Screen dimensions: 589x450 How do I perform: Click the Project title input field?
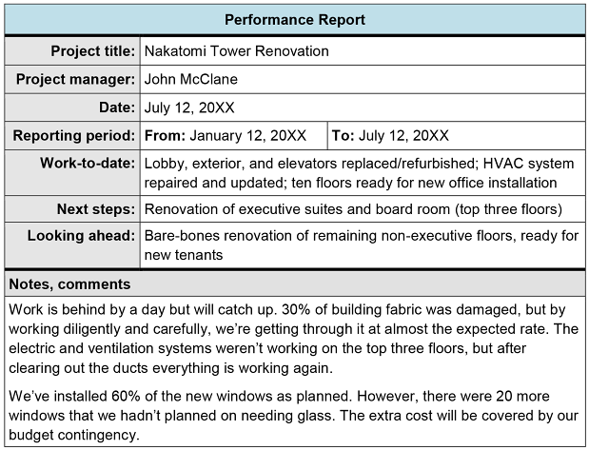pos(362,51)
